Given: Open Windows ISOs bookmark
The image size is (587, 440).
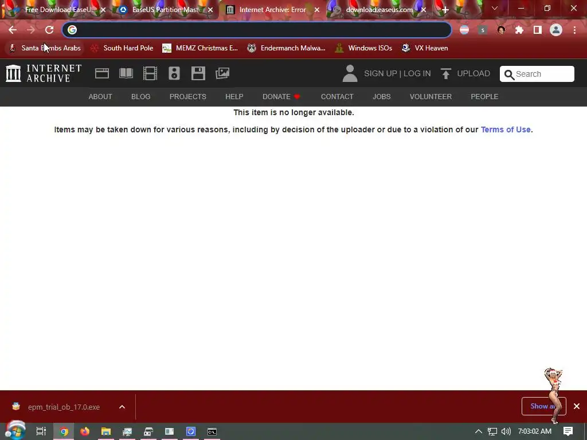Looking at the screenshot, I should [363, 48].
